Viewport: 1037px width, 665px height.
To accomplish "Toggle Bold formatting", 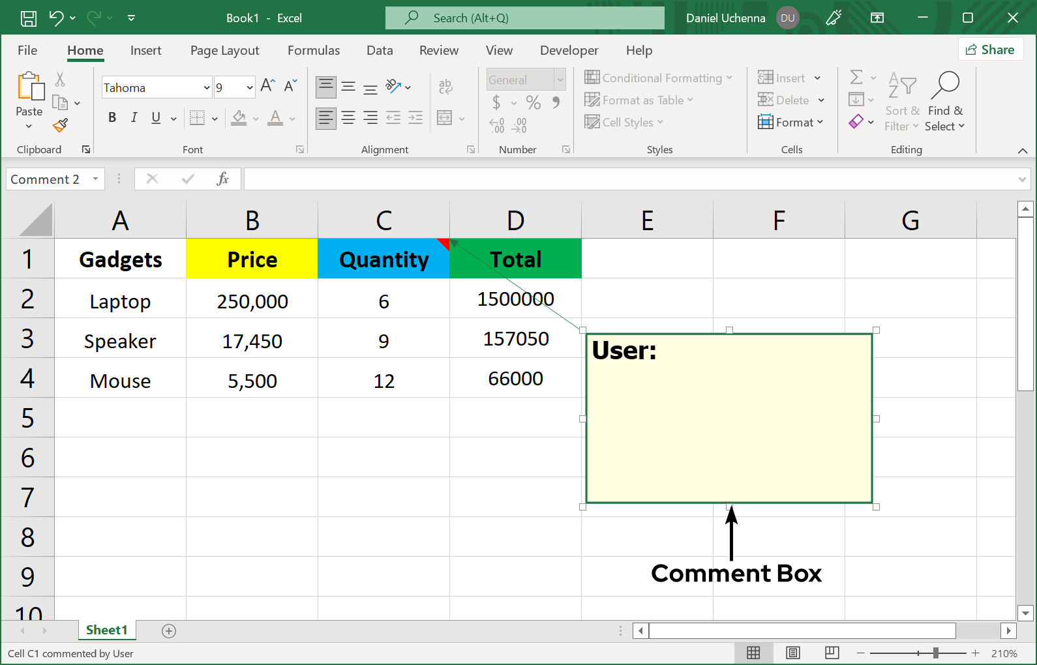I will (x=112, y=117).
